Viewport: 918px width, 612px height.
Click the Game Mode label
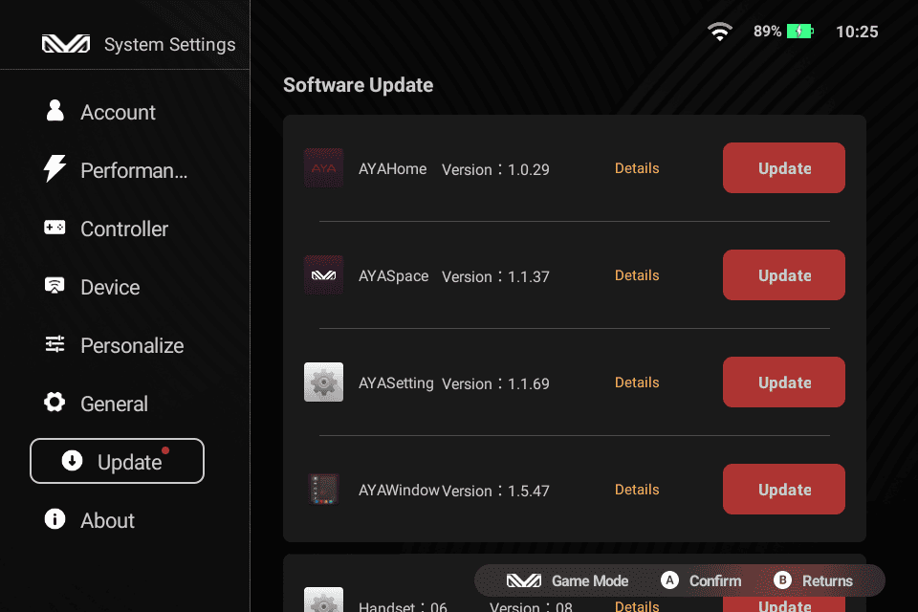(x=590, y=581)
